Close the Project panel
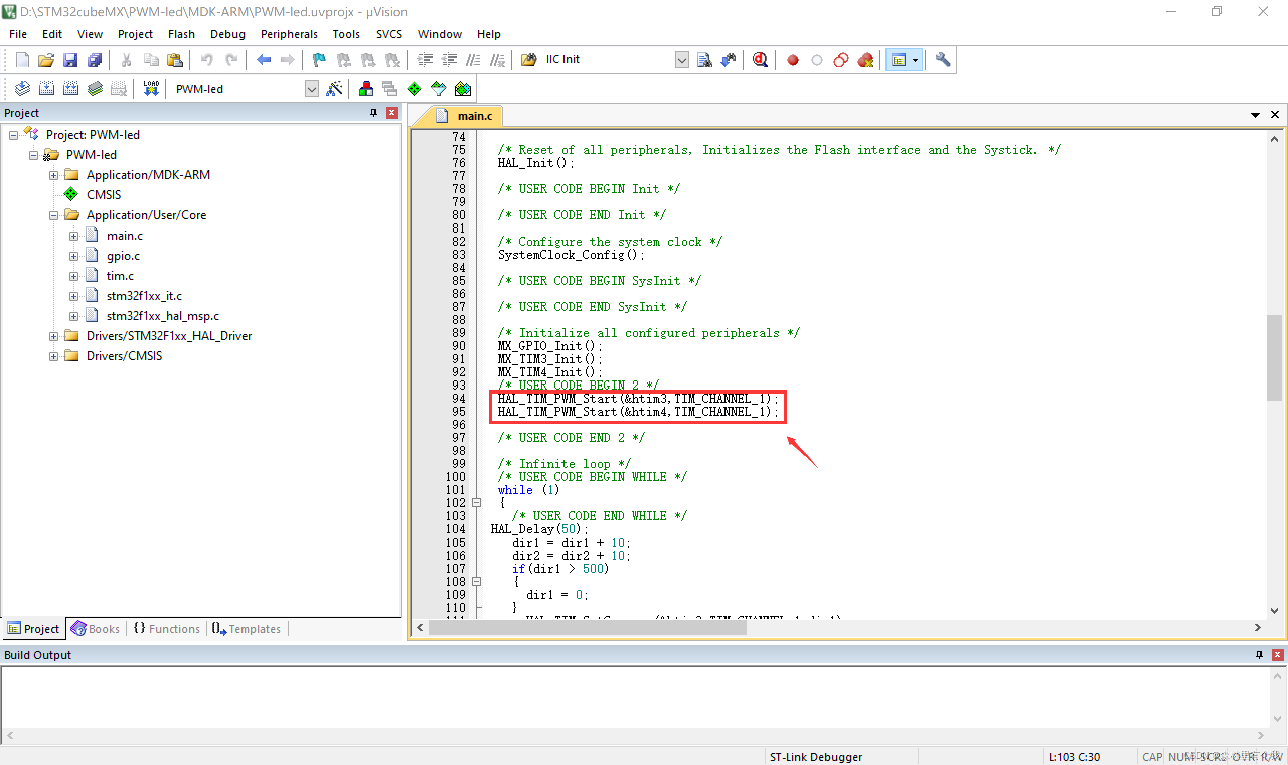Image resolution: width=1288 pixels, height=765 pixels. pos(392,113)
